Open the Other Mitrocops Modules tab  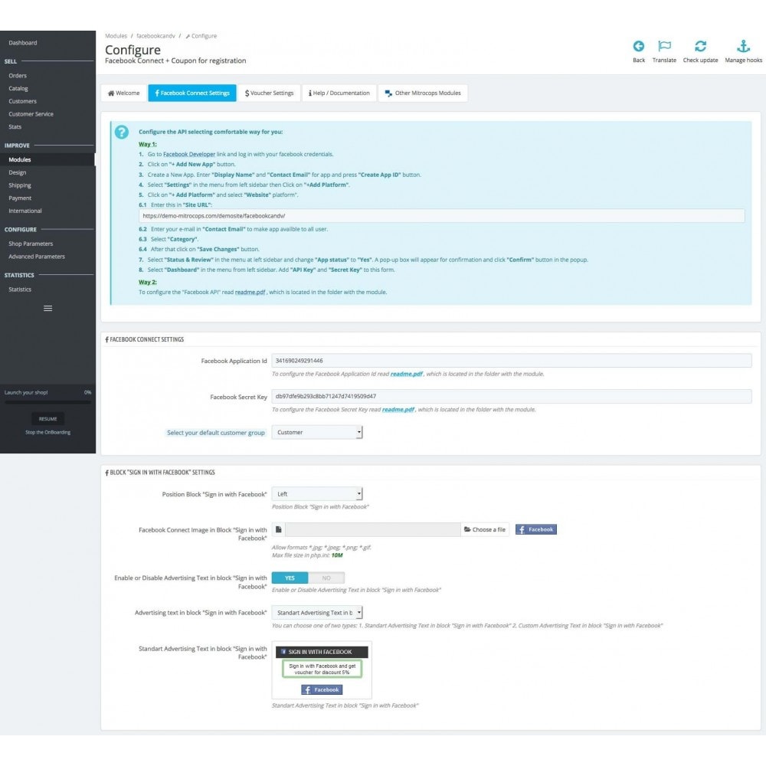pos(423,93)
